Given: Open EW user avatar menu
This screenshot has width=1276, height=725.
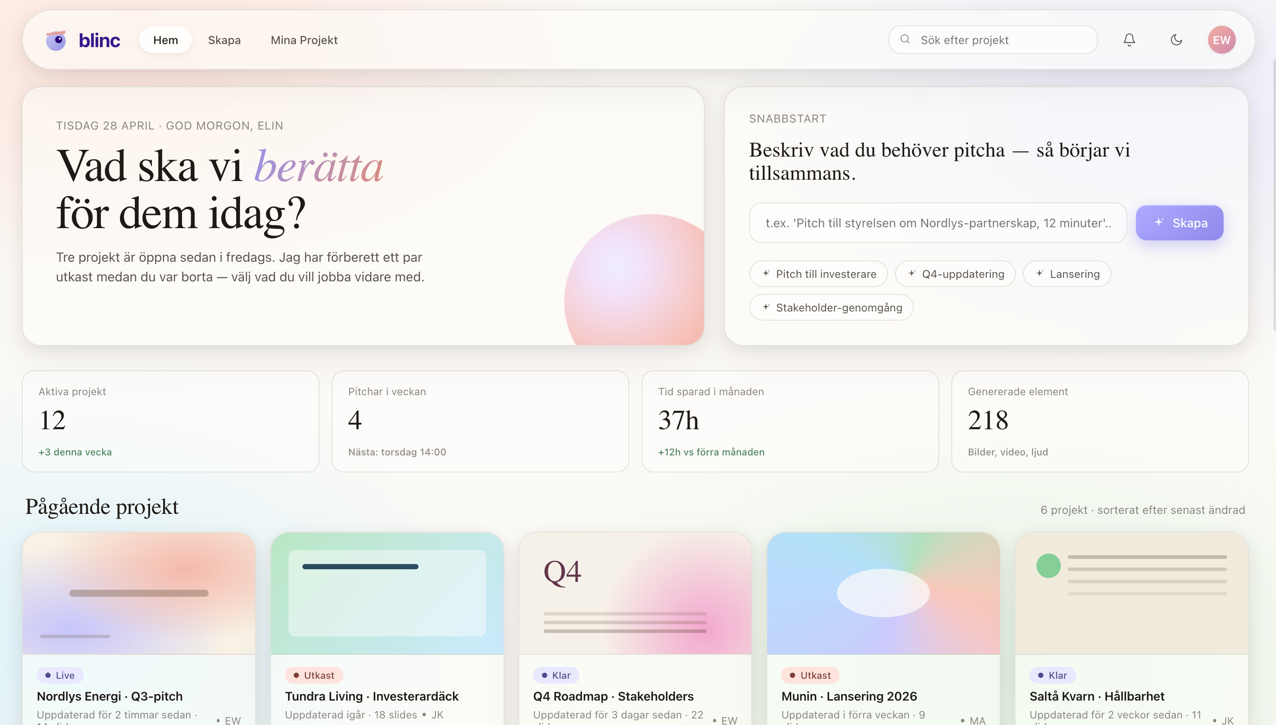Looking at the screenshot, I should point(1221,40).
